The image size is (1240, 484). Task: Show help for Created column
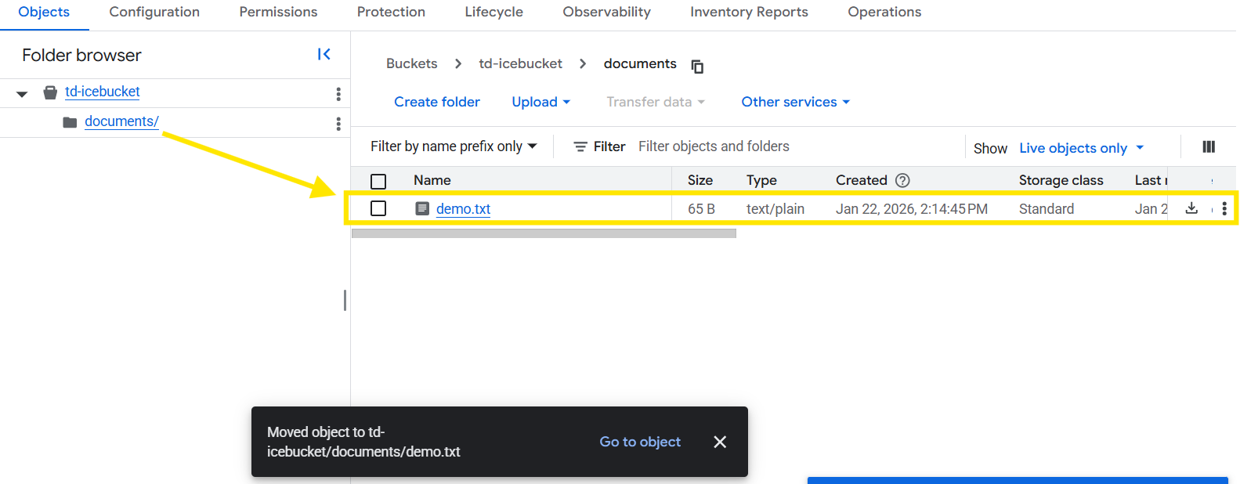(x=902, y=180)
